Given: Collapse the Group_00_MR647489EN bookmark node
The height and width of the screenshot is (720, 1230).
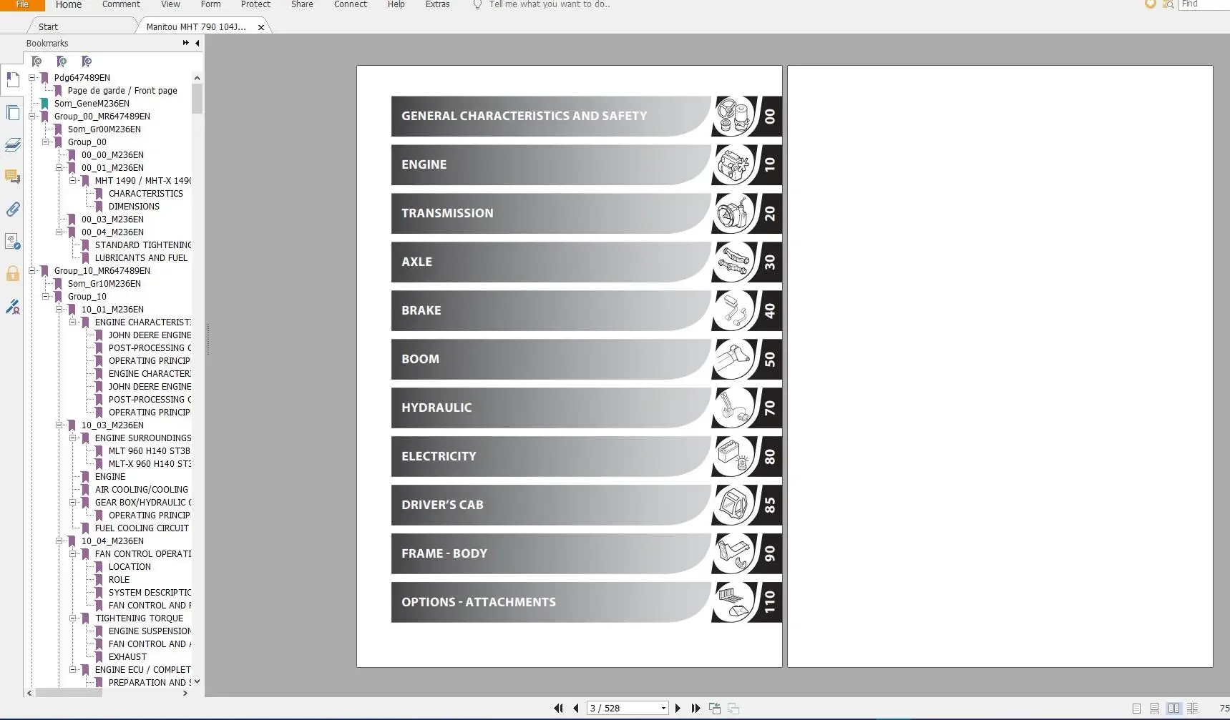Looking at the screenshot, I should (x=32, y=116).
